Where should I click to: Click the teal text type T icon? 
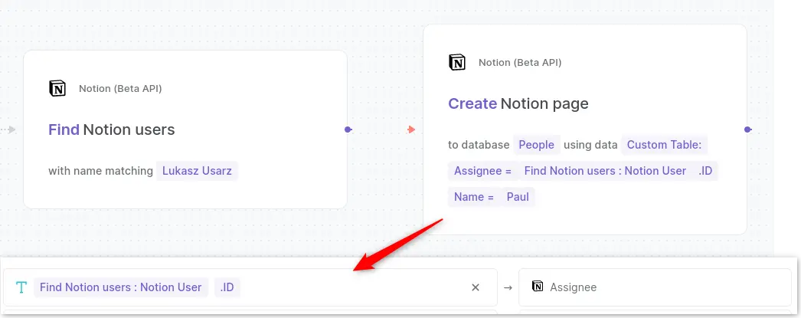point(21,287)
